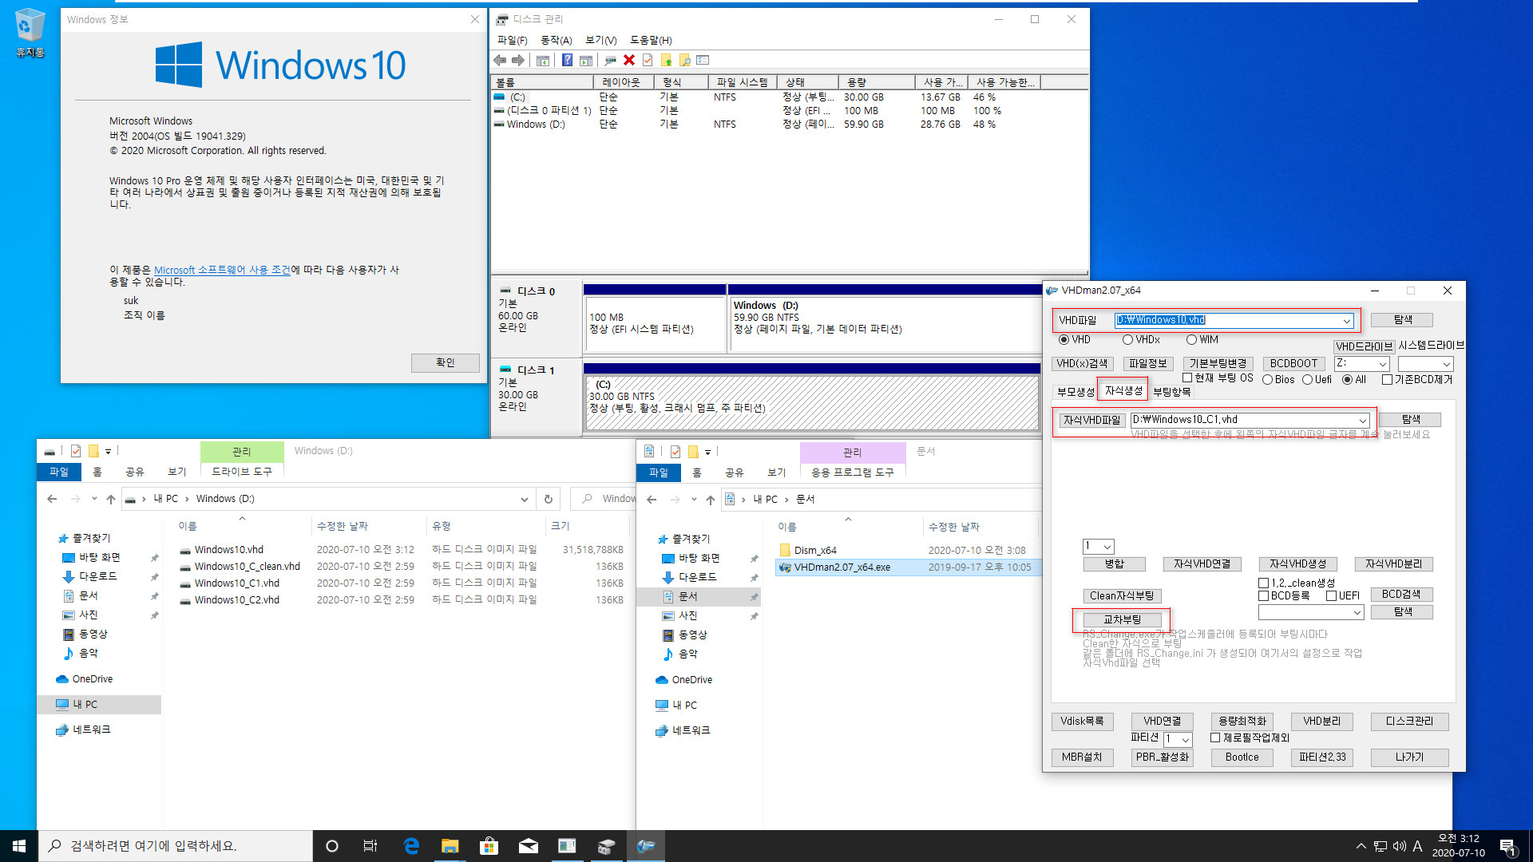Check the BCD등록 checkbox
Screen dimensions: 1533x862
(x=1264, y=596)
